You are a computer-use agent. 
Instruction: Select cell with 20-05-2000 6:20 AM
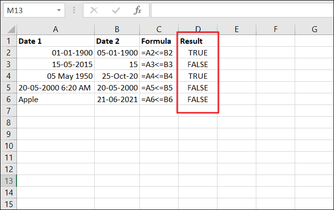(x=55, y=88)
